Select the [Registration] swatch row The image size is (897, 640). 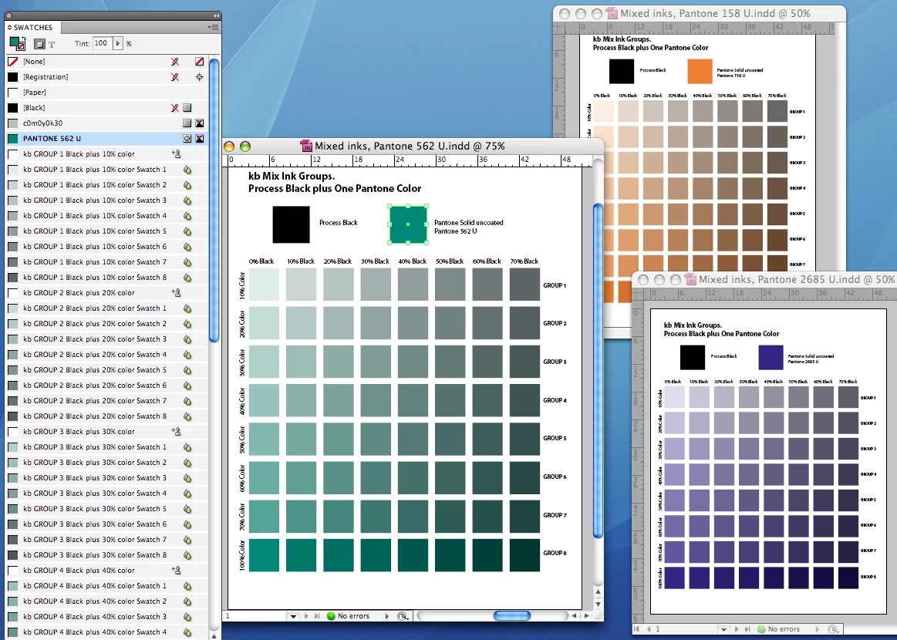(x=107, y=76)
